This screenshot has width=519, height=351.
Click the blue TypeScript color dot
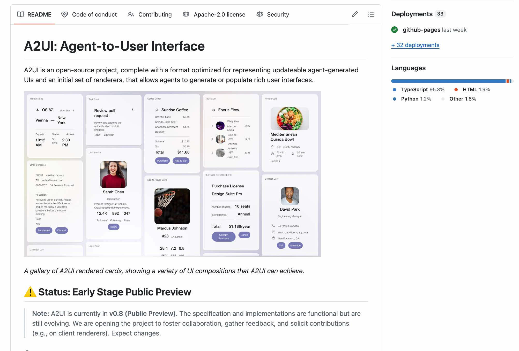(x=395, y=89)
